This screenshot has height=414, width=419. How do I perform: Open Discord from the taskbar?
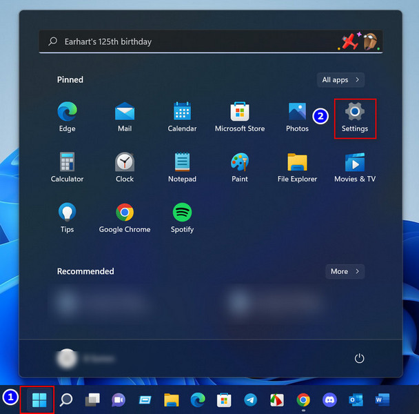329,400
